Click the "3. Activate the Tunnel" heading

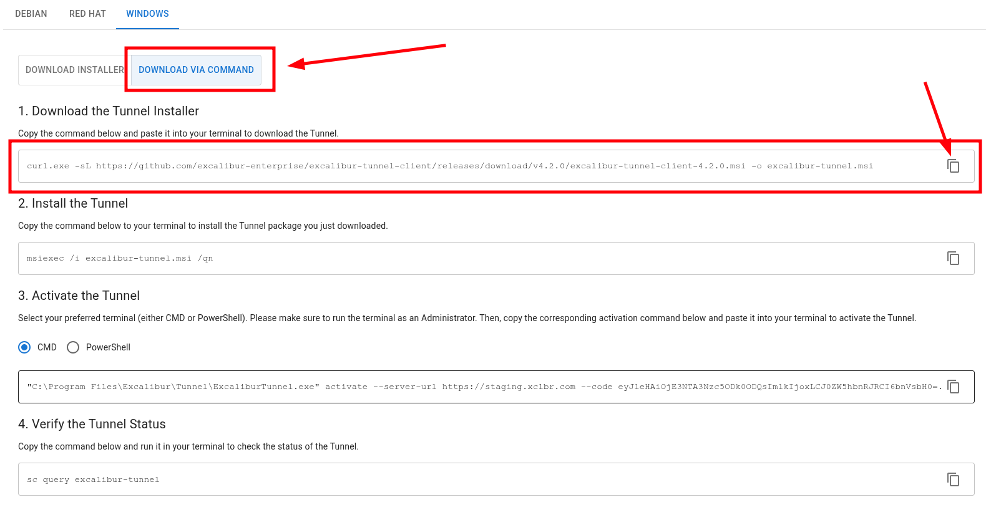coord(79,296)
